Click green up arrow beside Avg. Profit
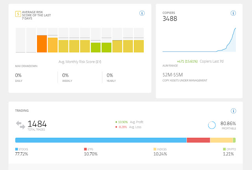This screenshot has width=252, height=170. (116, 122)
